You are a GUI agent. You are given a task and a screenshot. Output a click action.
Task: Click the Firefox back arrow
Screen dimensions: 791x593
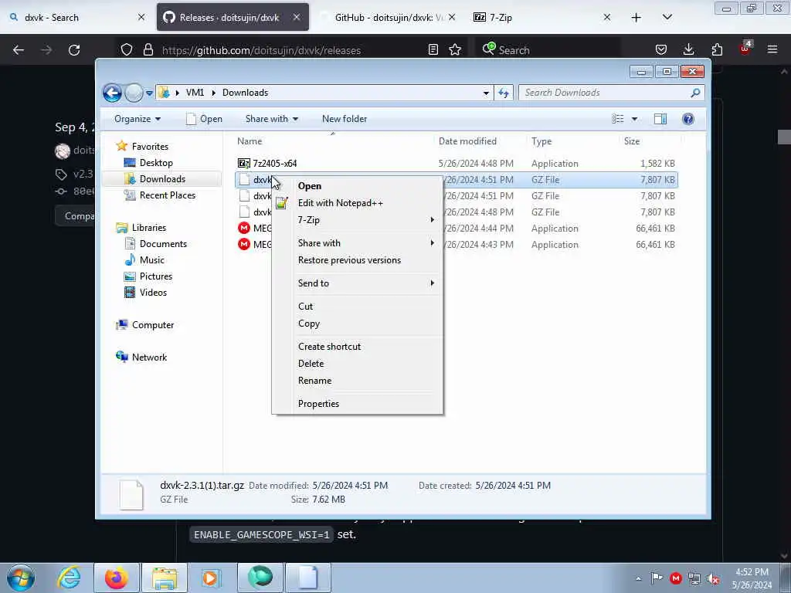click(19, 50)
